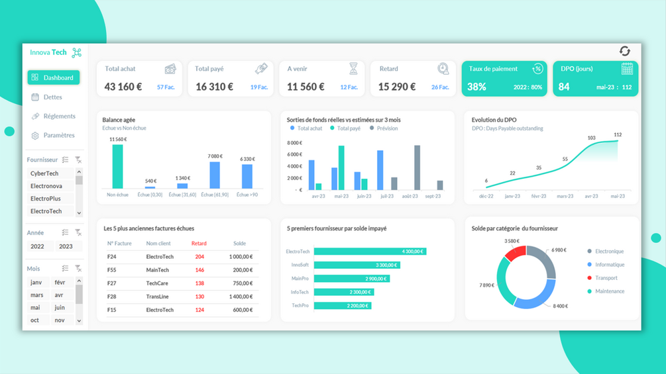
Task: Click the Dashboard grid icon
Action: tap(35, 77)
